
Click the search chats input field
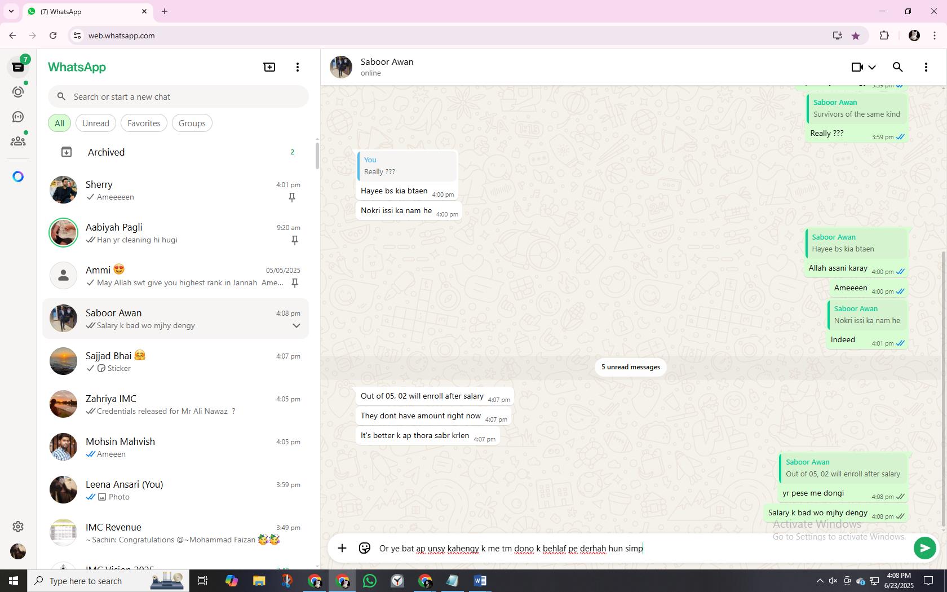(178, 97)
